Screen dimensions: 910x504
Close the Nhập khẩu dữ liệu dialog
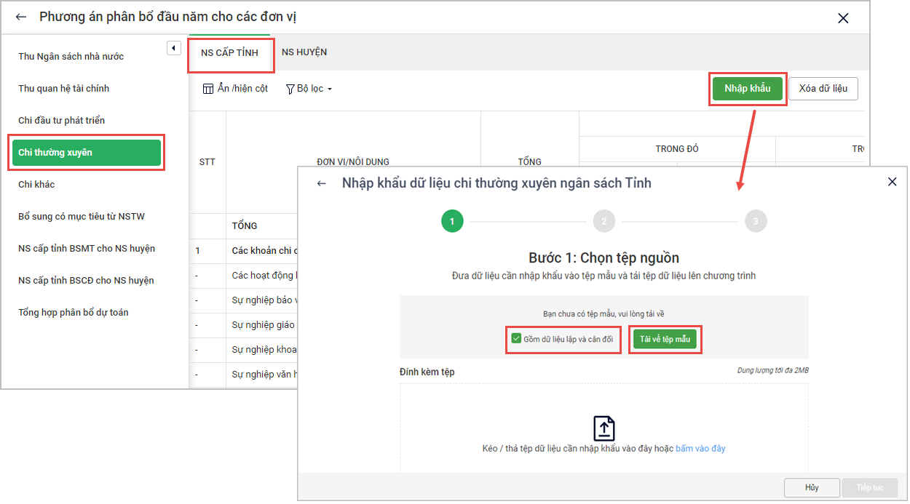point(892,182)
